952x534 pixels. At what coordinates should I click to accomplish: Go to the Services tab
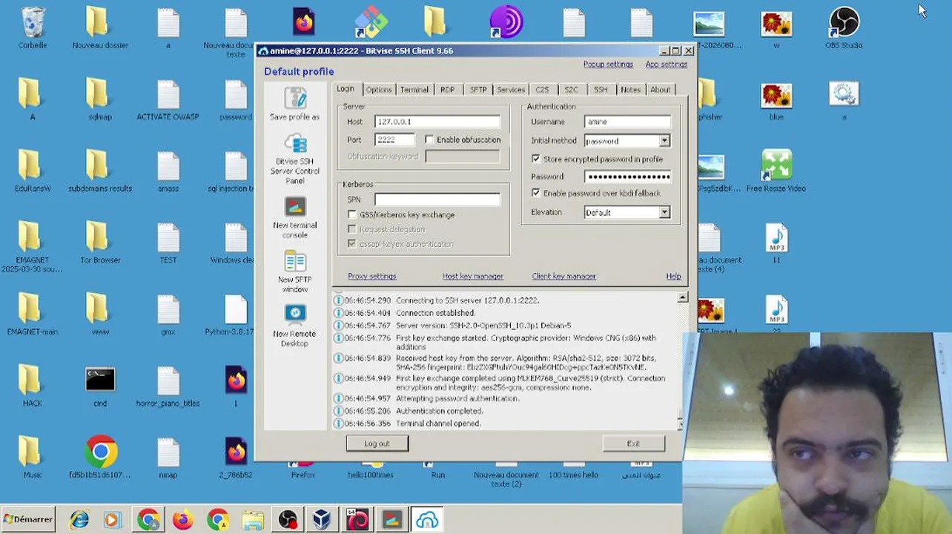[x=511, y=90]
